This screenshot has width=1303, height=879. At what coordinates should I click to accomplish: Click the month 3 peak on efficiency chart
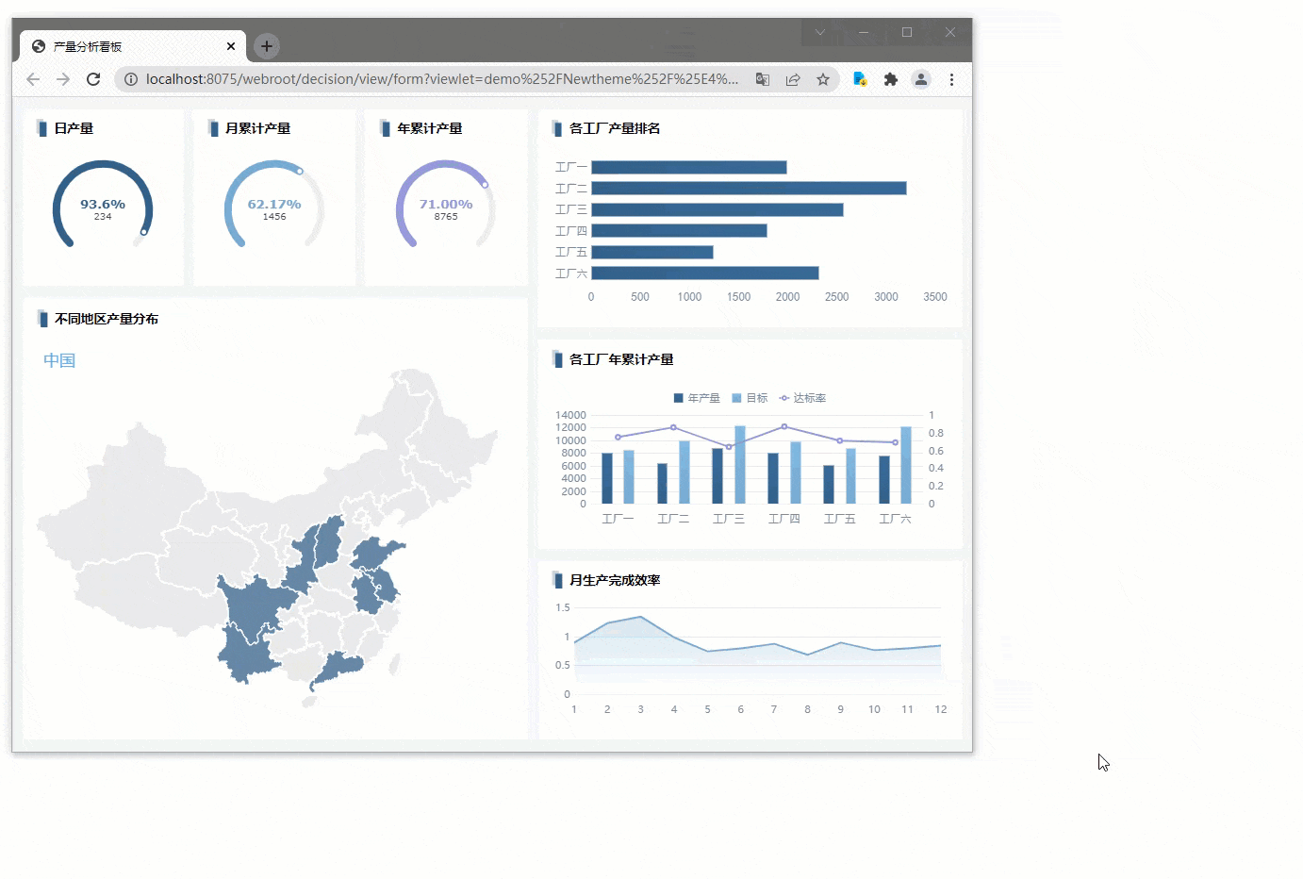(641, 617)
